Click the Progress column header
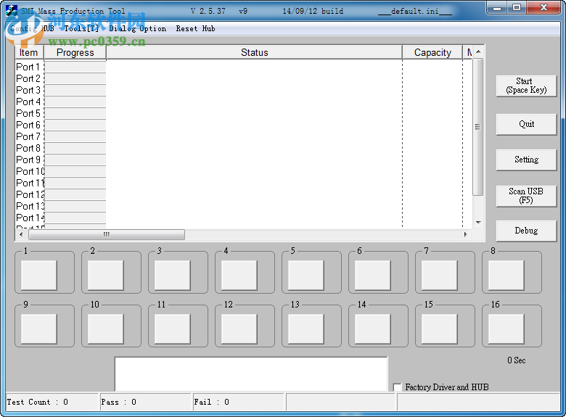566x417 pixels. [x=75, y=52]
